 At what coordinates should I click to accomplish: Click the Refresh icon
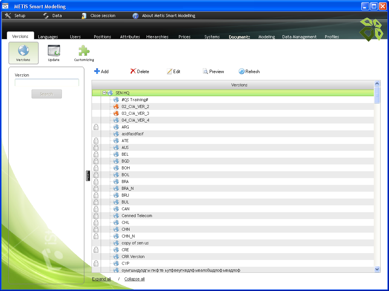[241, 71]
